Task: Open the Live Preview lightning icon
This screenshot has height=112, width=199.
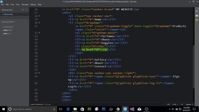Action: coord(197,11)
